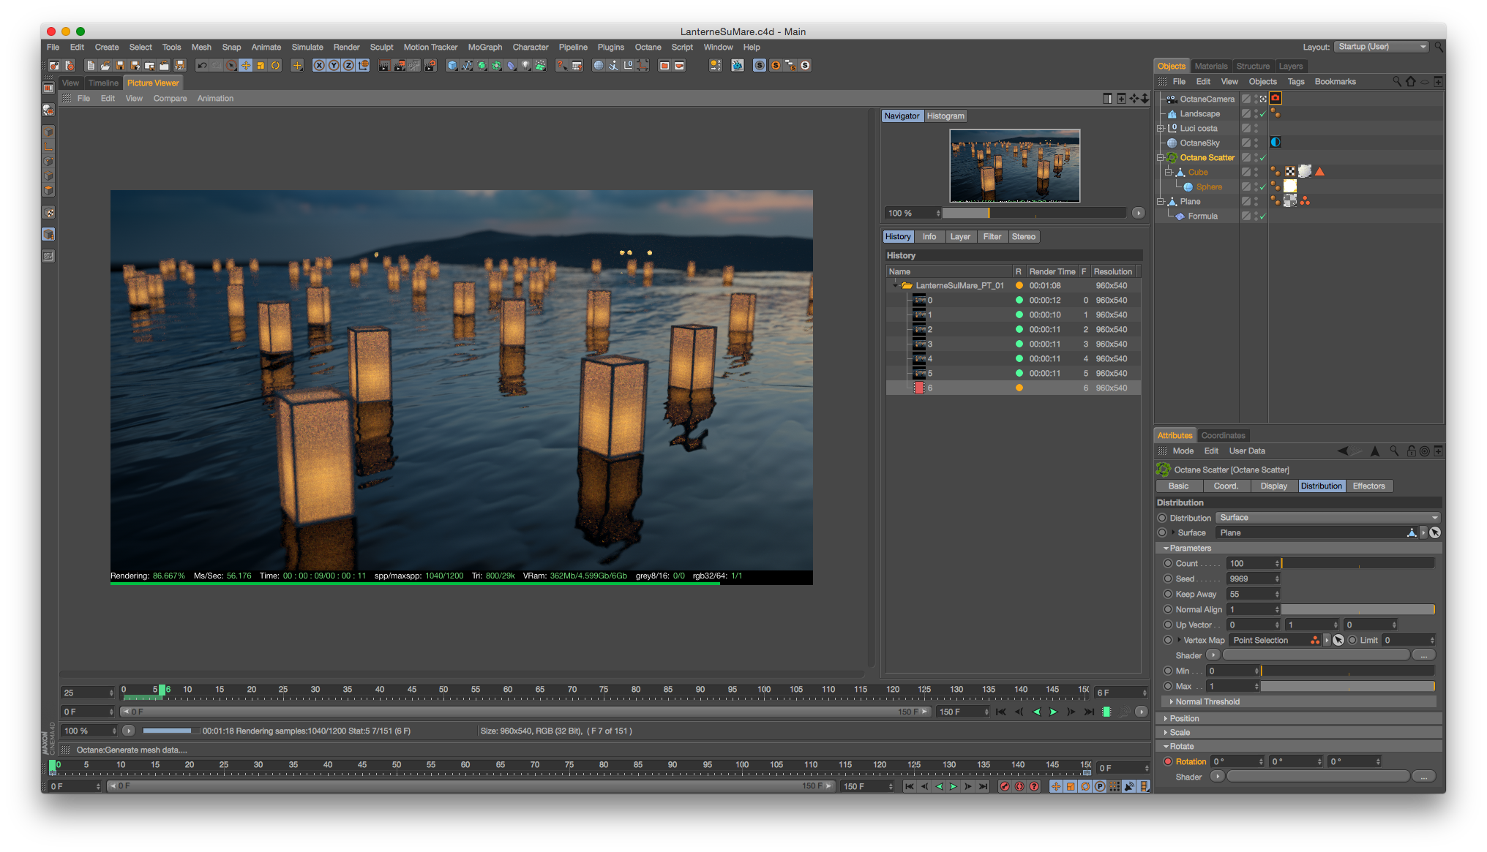Toggle the X-axis lock icon
The width and height of the screenshot is (1487, 852).
[x=319, y=66]
